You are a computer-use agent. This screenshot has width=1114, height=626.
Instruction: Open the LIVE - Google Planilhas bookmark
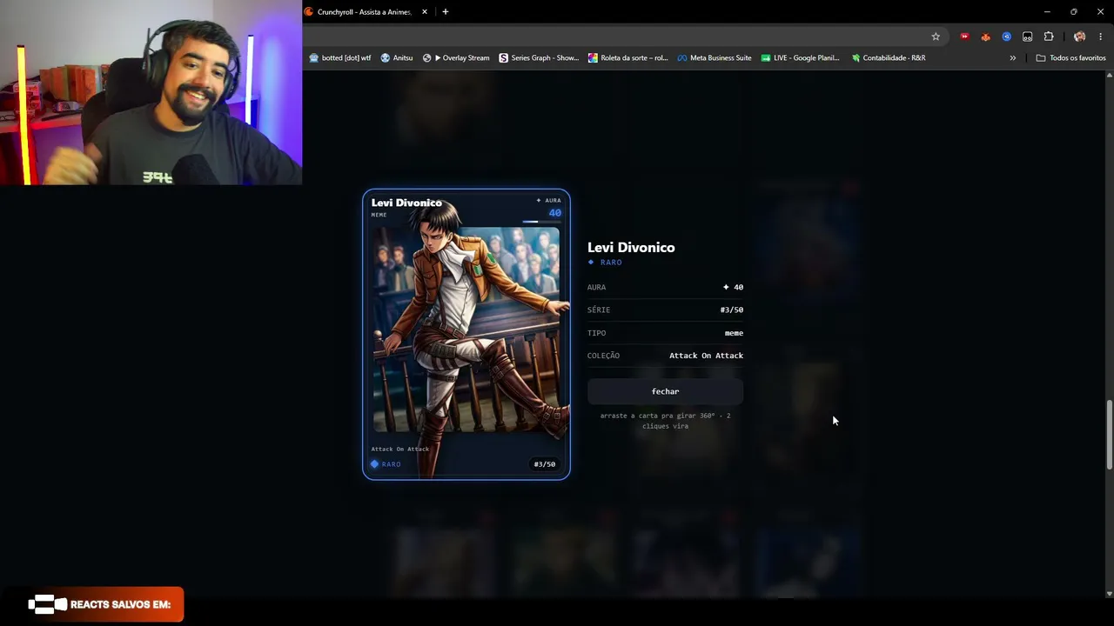[x=800, y=58]
